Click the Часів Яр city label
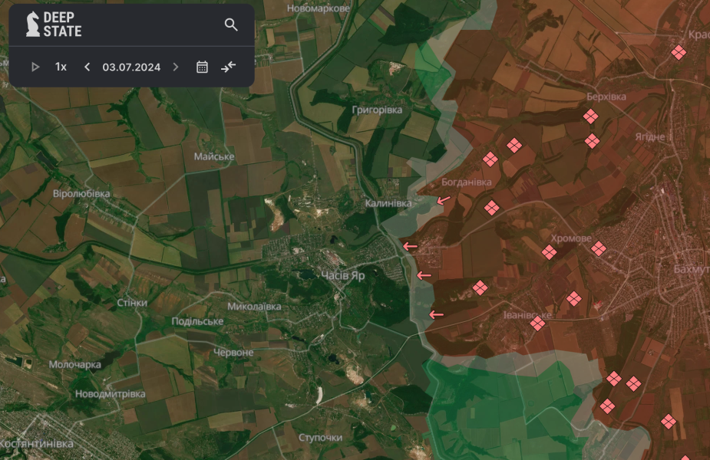The width and height of the screenshot is (710, 460). pos(342,274)
